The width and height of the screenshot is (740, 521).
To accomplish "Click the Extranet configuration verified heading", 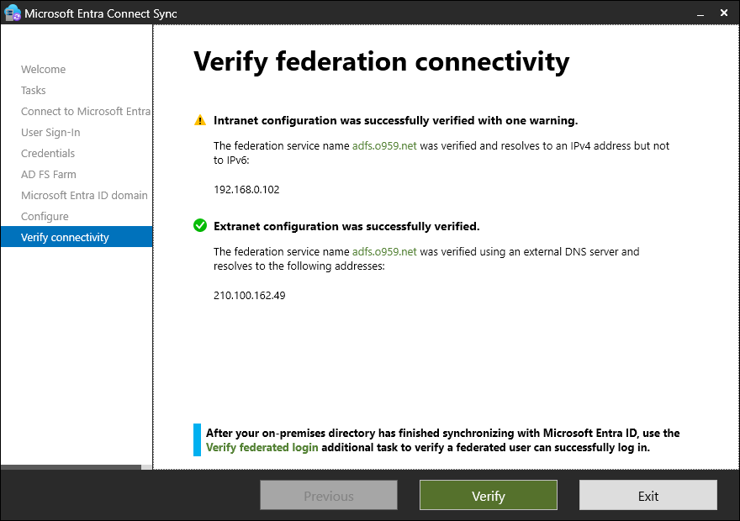I will 346,226.
